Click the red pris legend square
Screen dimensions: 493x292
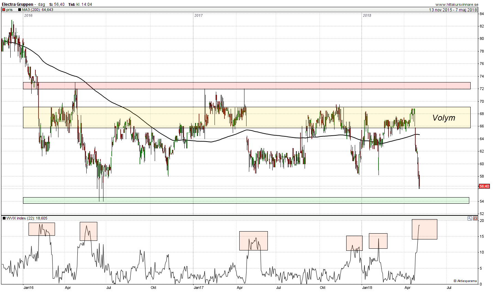[x=3, y=10]
